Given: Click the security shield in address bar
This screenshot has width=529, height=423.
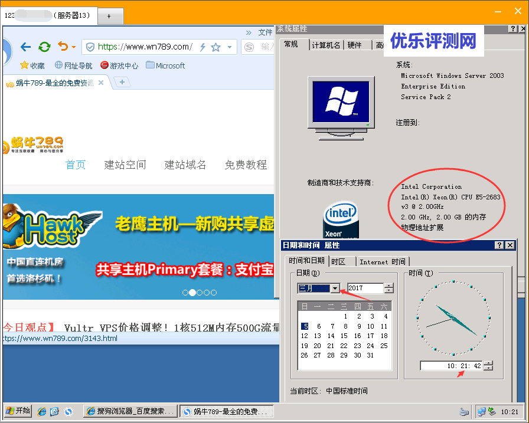Looking at the screenshot, I should tap(90, 47).
